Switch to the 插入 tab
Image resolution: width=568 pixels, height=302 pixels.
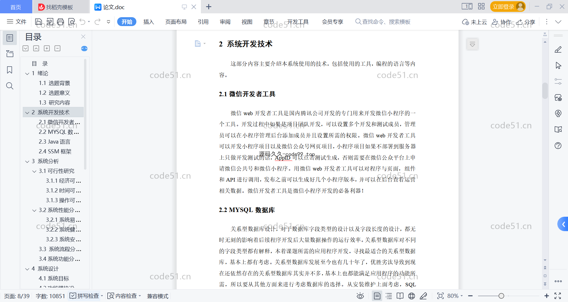[149, 22]
